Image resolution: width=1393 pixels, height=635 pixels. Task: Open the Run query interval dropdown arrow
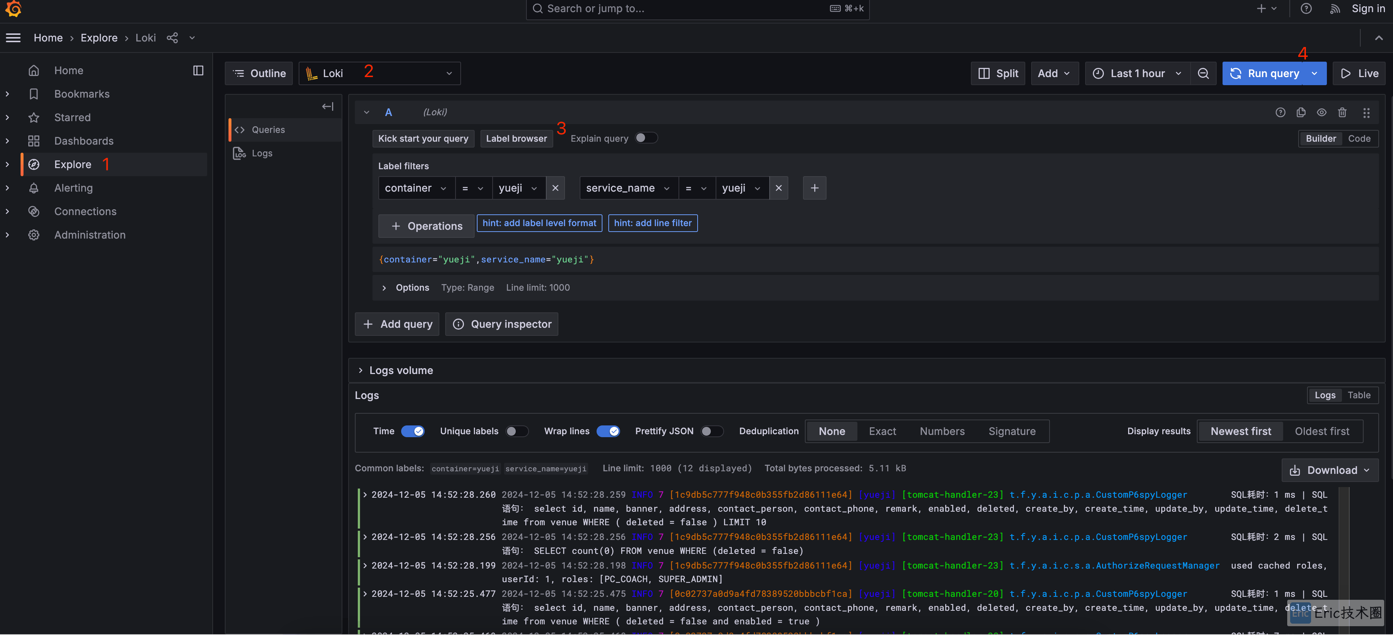pos(1315,73)
